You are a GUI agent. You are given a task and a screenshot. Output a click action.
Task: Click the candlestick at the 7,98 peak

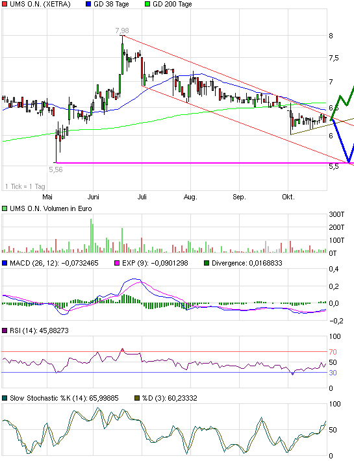[122, 55]
